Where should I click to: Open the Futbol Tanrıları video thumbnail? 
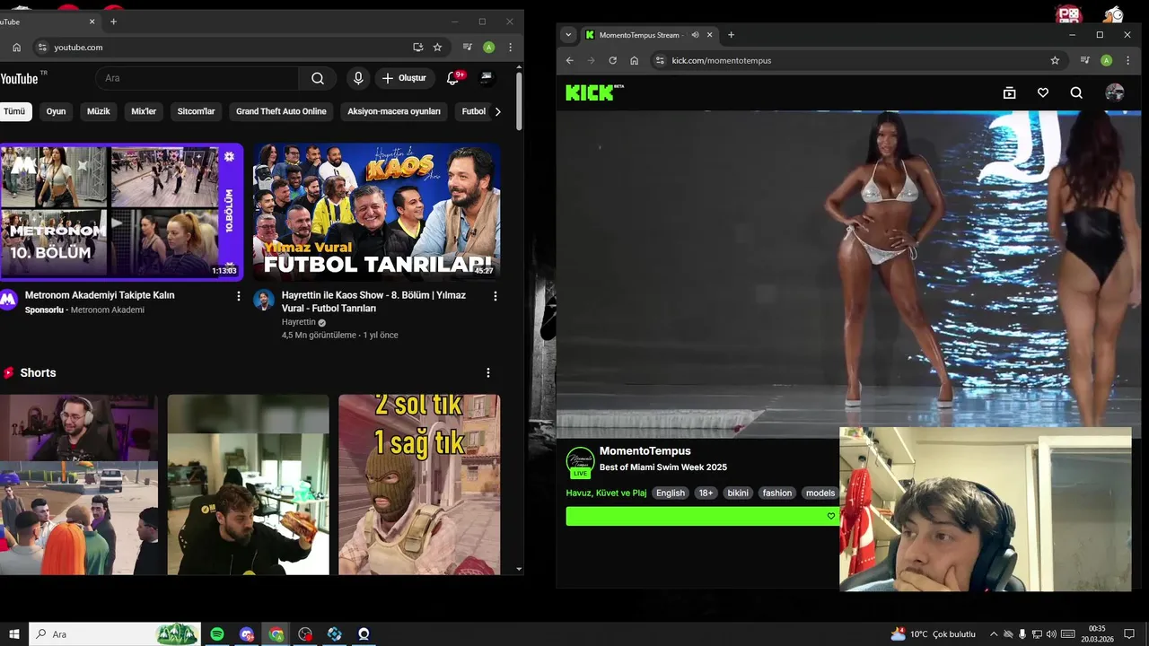376,212
